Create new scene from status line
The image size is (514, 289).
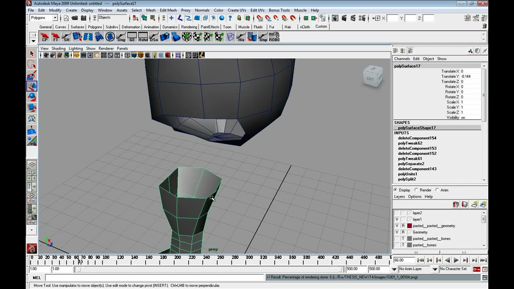[66, 18]
